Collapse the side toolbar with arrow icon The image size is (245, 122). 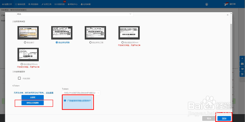coord(242,80)
